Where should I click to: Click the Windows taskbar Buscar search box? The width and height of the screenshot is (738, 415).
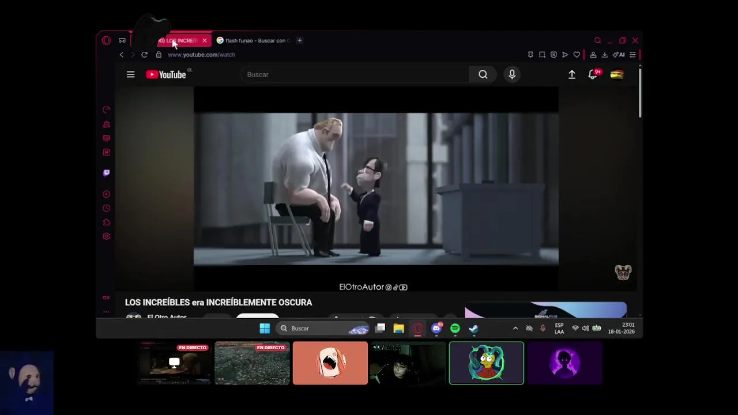pos(323,329)
